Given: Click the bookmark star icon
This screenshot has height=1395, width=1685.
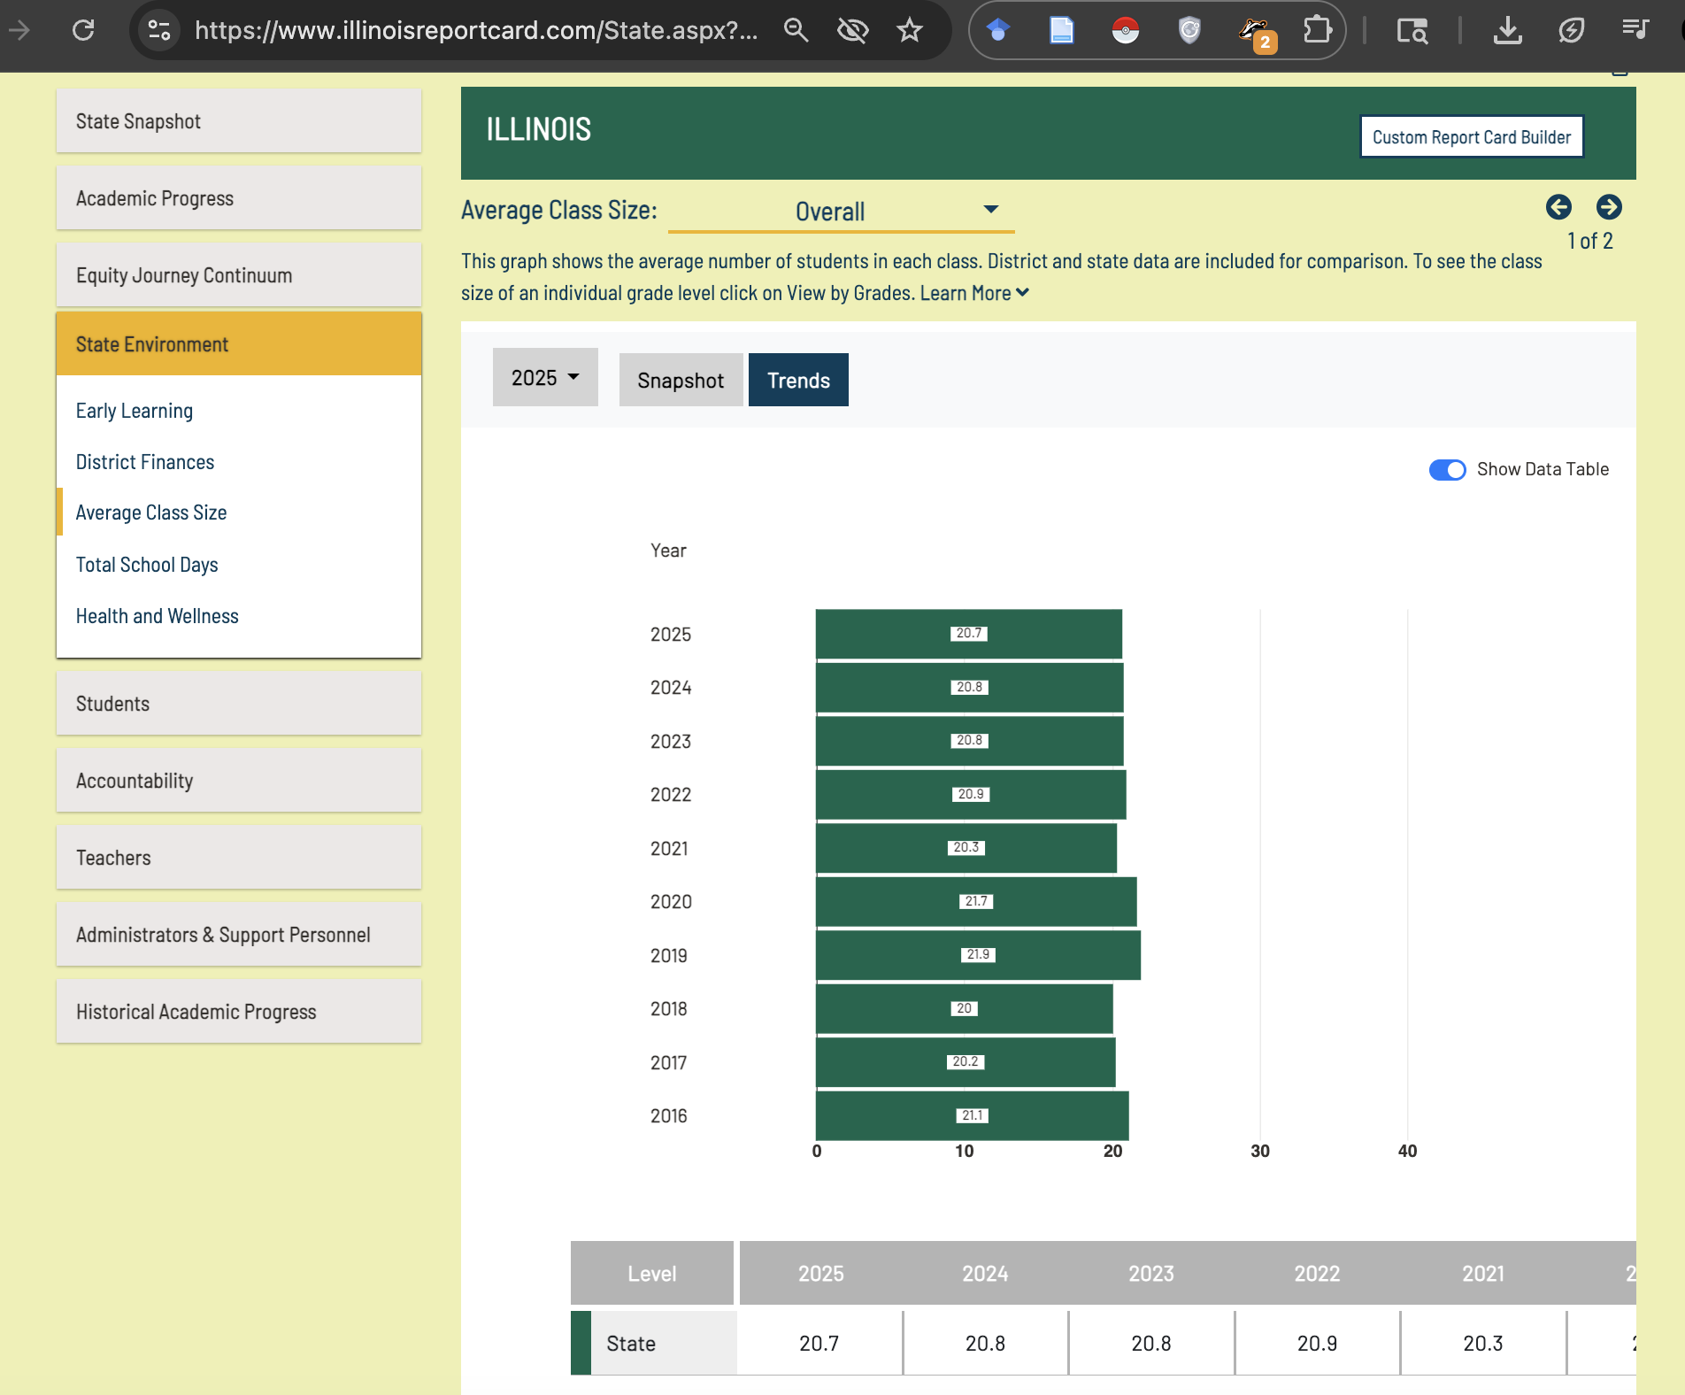Looking at the screenshot, I should pyautogui.click(x=909, y=31).
